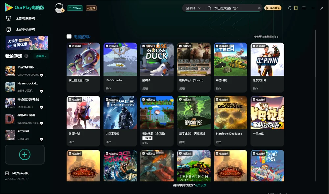Select 战锤40K:暗潮 in my games
The height and width of the screenshot is (194, 329).
click(25, 119)
